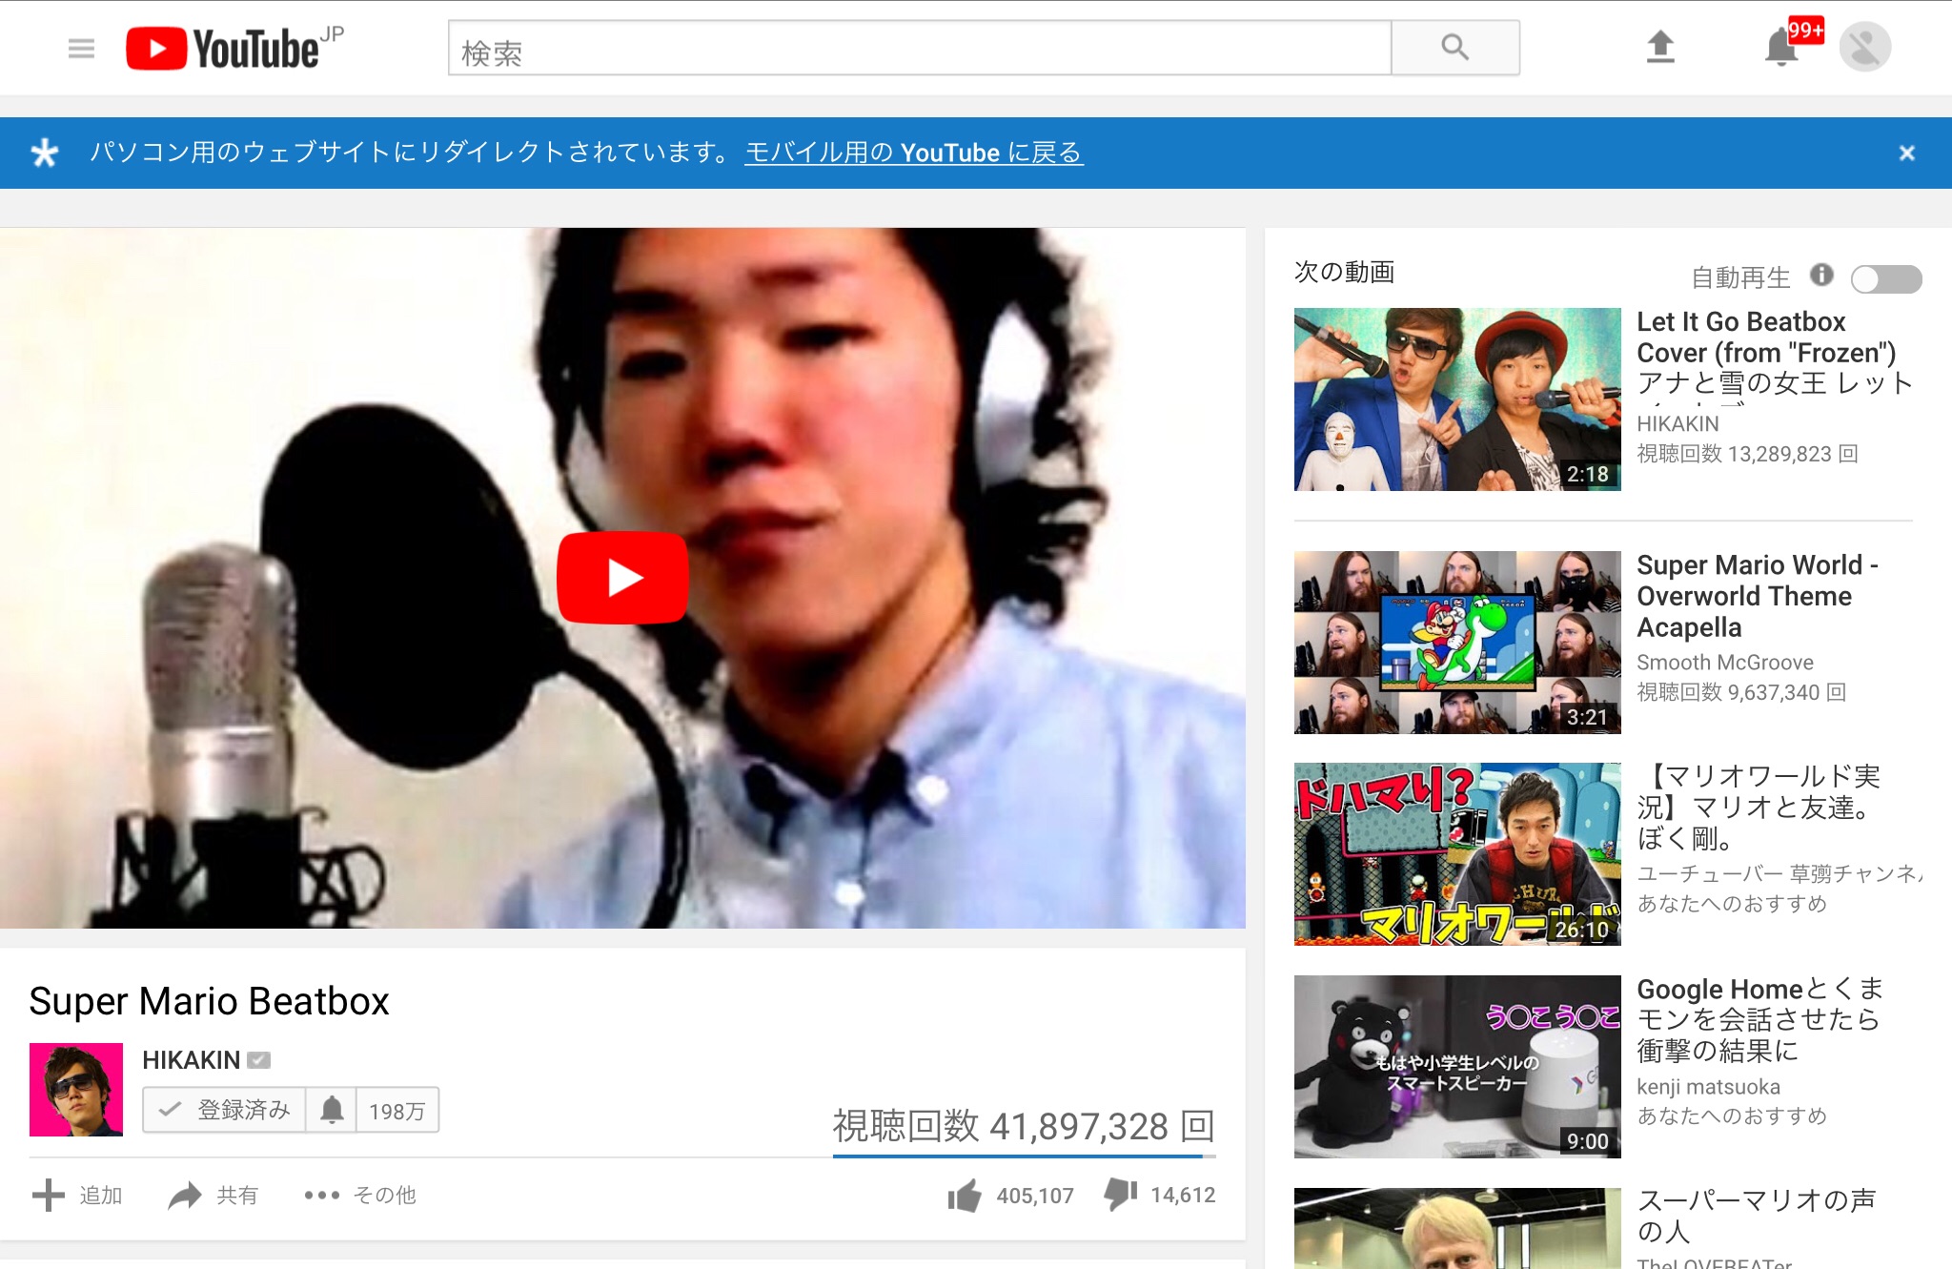Open the 共有 share panel
The image size is (1952, 1269).
click(213, 1195)
